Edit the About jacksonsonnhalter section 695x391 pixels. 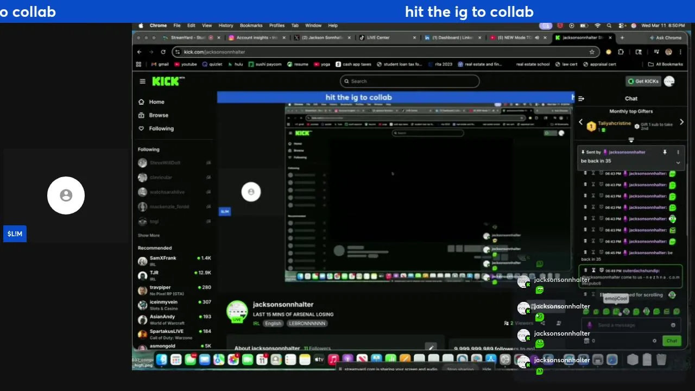pos(431,348)
